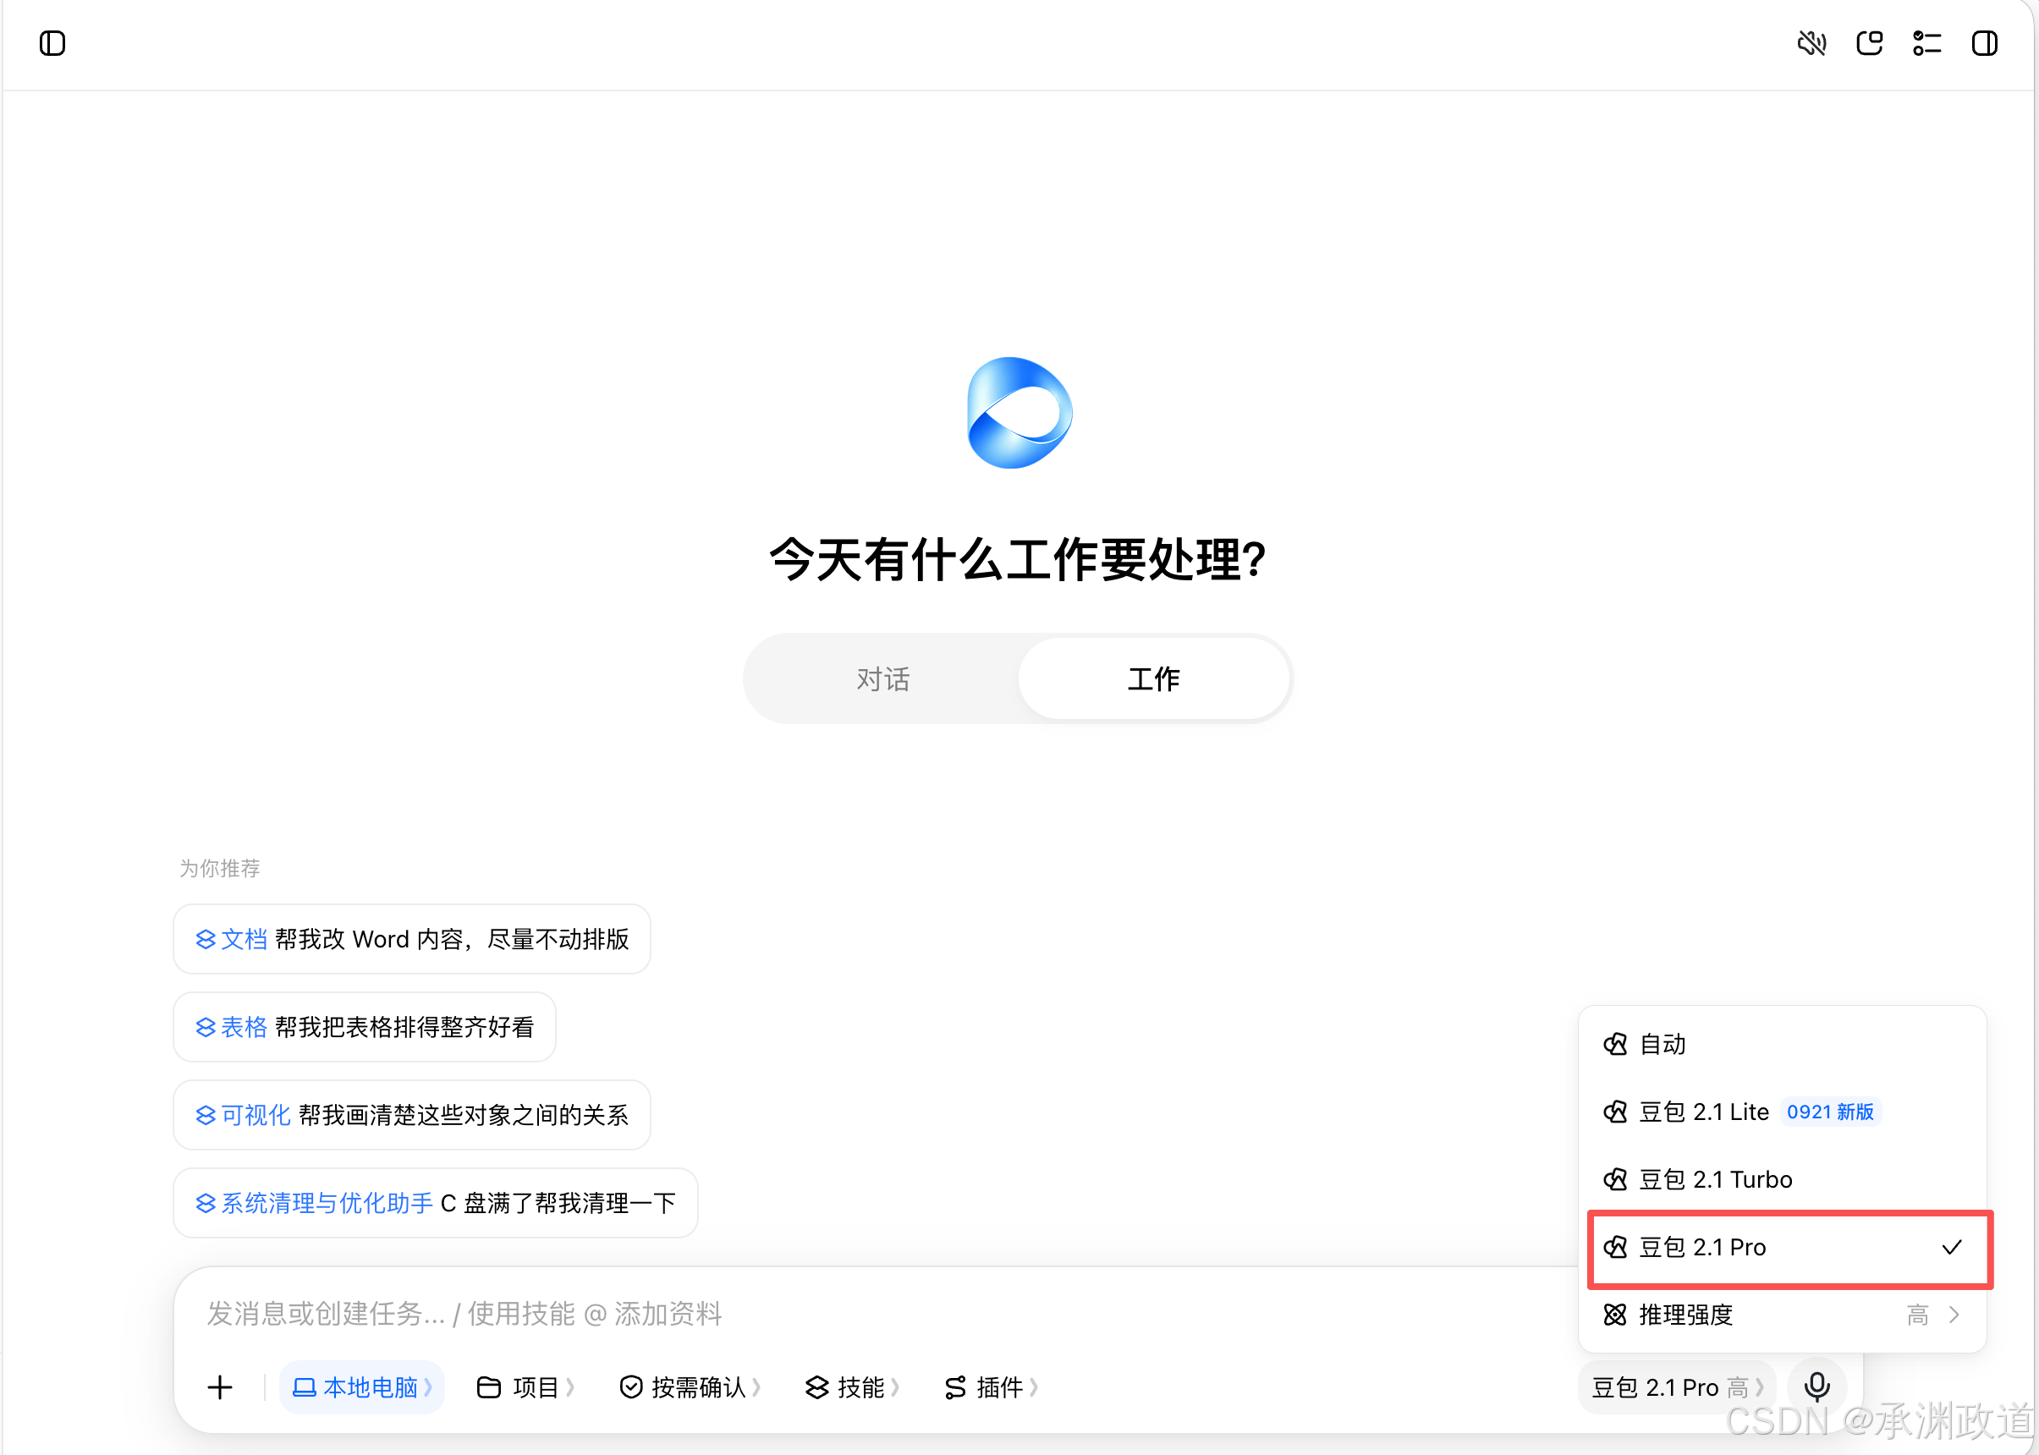This screenshot has height=1455, width=2039.
Task: Click the 为你推荐 label
Action: coord(219,868)
